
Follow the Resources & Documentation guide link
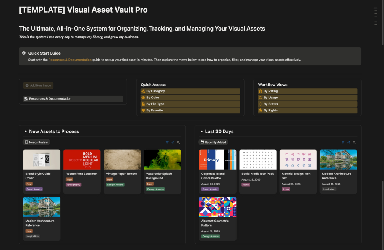point(70,60)
